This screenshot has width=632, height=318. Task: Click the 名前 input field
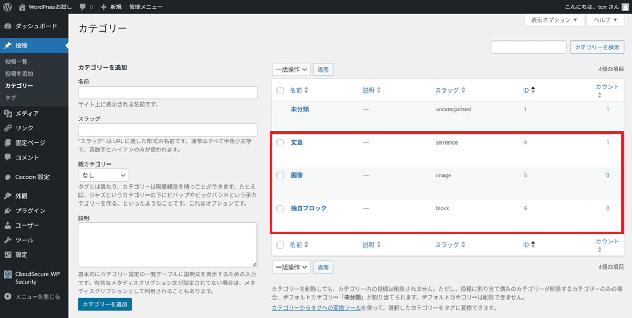coord(167,93)
